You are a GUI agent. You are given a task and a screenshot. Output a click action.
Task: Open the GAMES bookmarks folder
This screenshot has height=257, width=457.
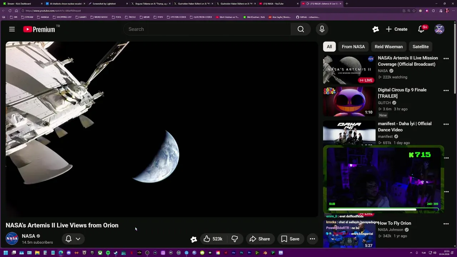click(x=81, y=17)
